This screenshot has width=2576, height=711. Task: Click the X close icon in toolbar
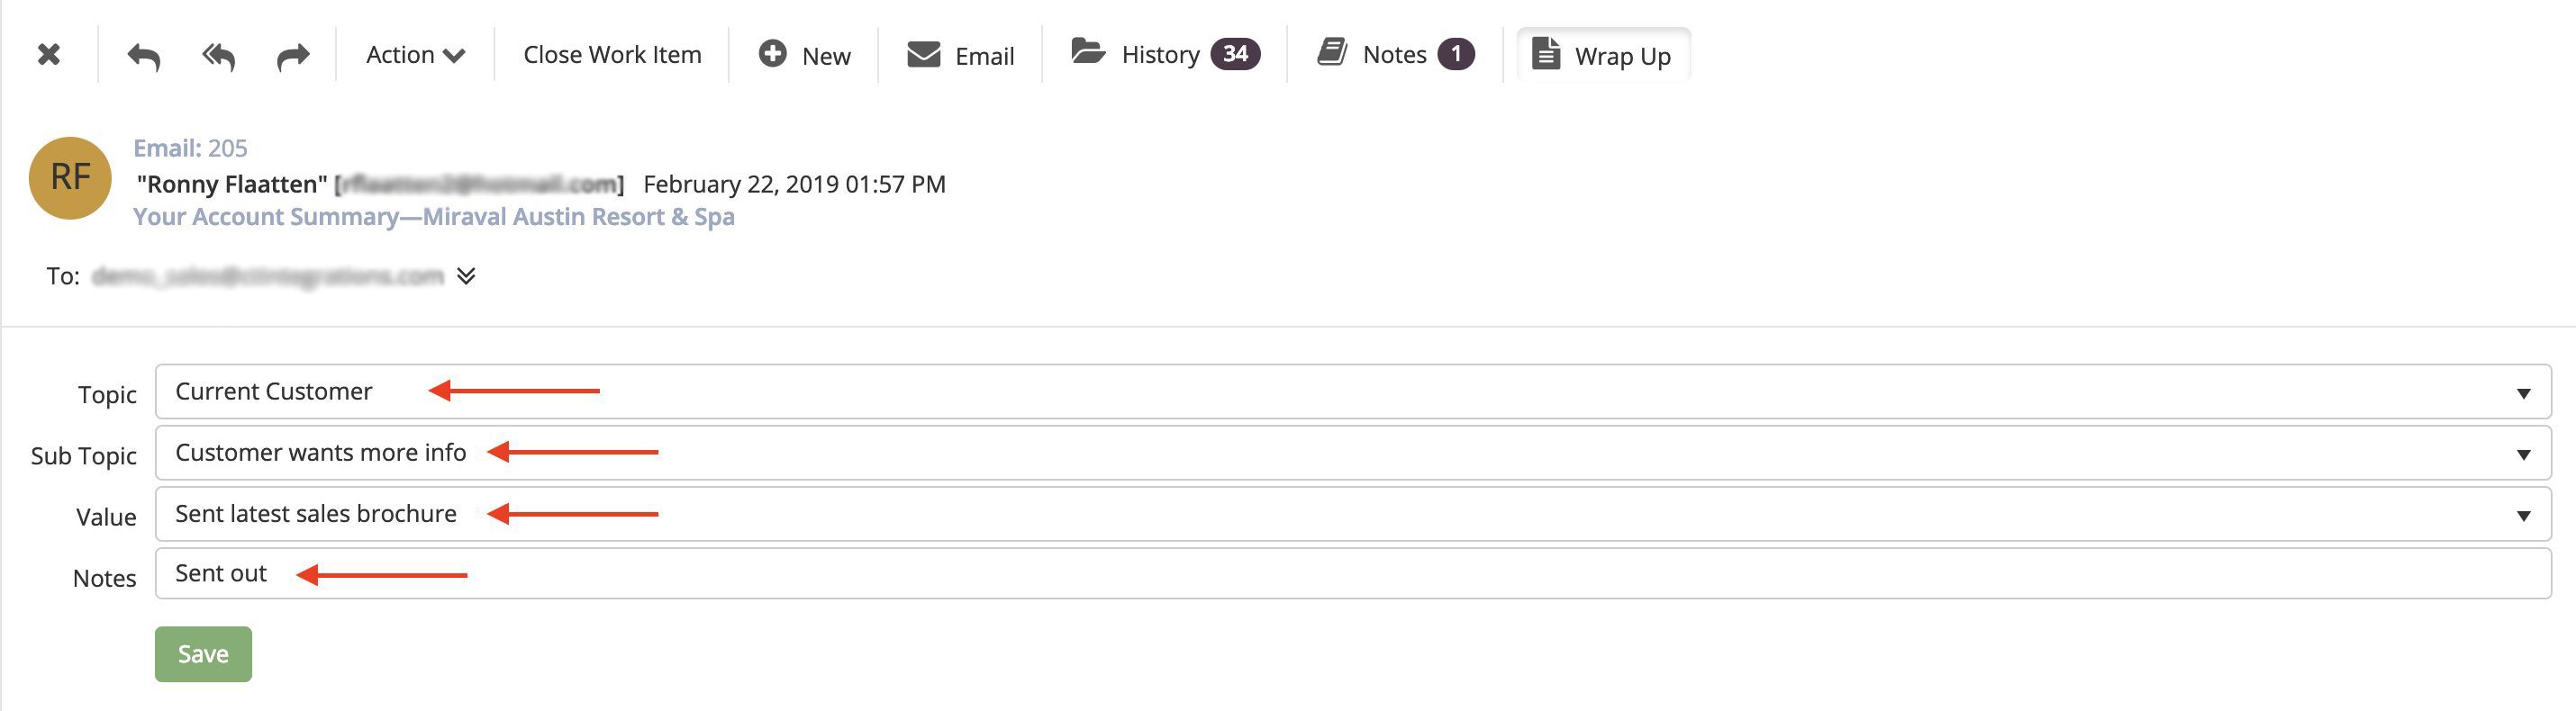pos(48,55)
